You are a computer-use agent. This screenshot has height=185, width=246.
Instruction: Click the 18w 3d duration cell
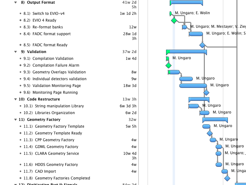pyautogui.click(x=130, y=86)
